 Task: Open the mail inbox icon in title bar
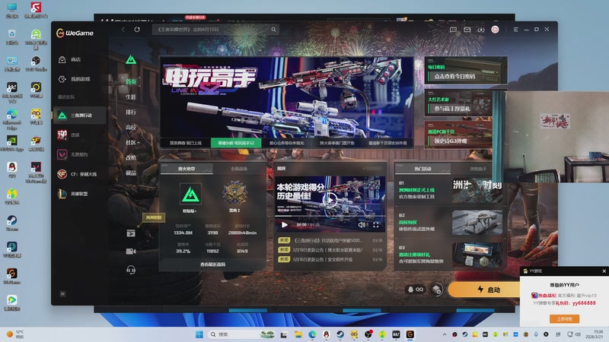pyautogui.click(x=467, y=30)
